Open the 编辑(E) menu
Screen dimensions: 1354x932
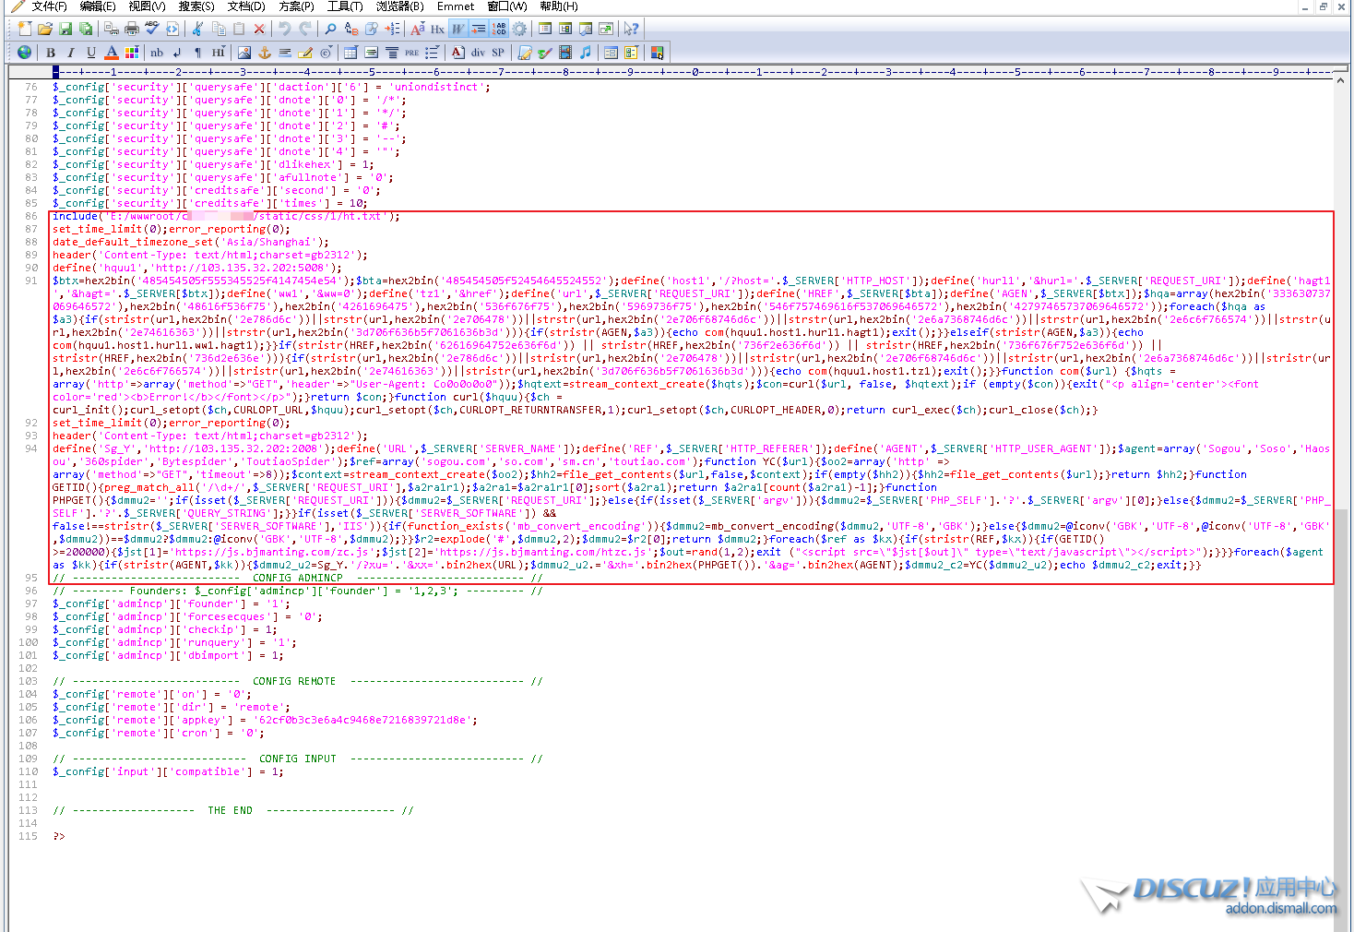[98, 6]
